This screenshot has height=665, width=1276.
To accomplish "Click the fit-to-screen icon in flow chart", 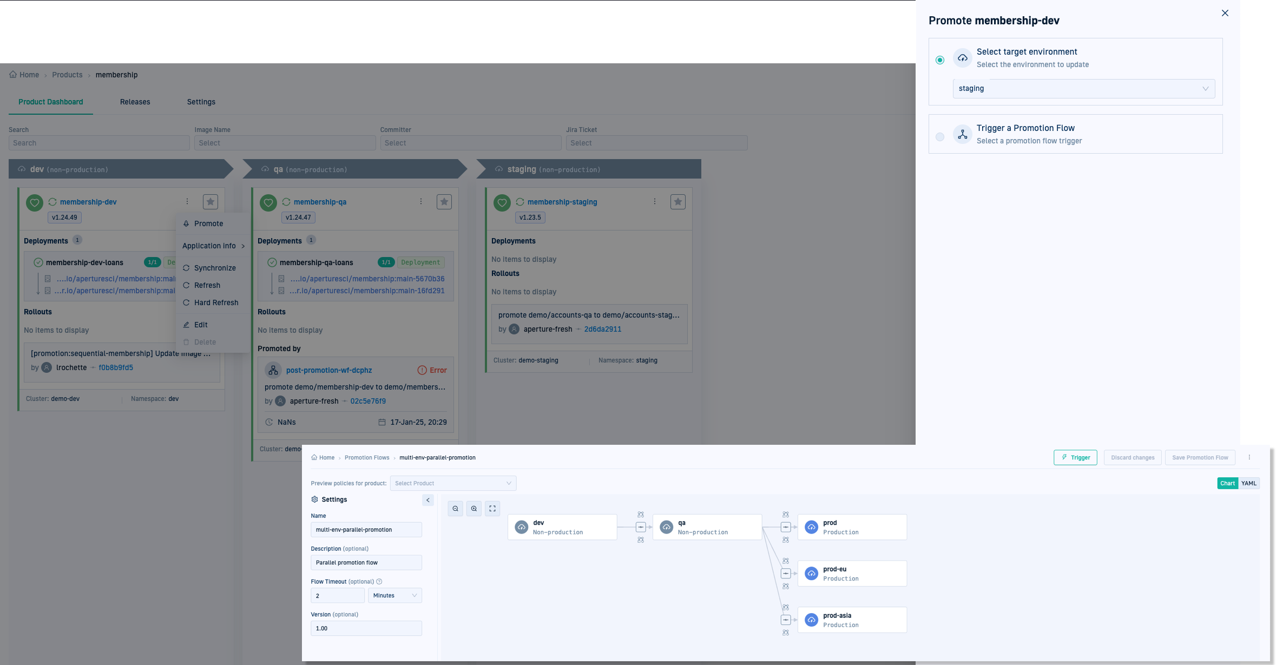I will (x=492, y=509).
